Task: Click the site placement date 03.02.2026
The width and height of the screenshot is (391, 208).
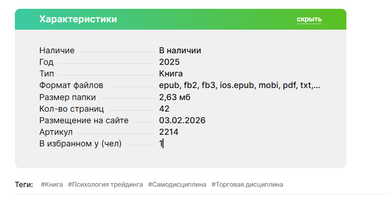Action: [x=182, y=120]
